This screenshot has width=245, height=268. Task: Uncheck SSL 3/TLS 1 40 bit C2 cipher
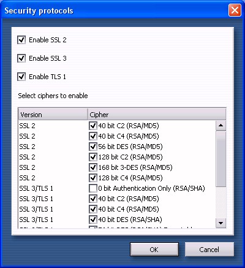tap(93, 199)
